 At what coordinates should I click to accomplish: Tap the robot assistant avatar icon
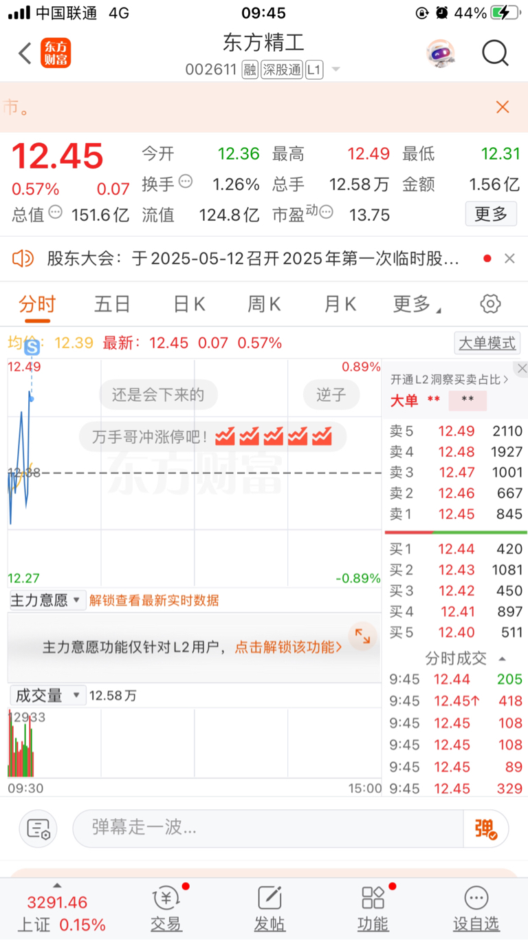pyautogui.click(x=440, y=53)
